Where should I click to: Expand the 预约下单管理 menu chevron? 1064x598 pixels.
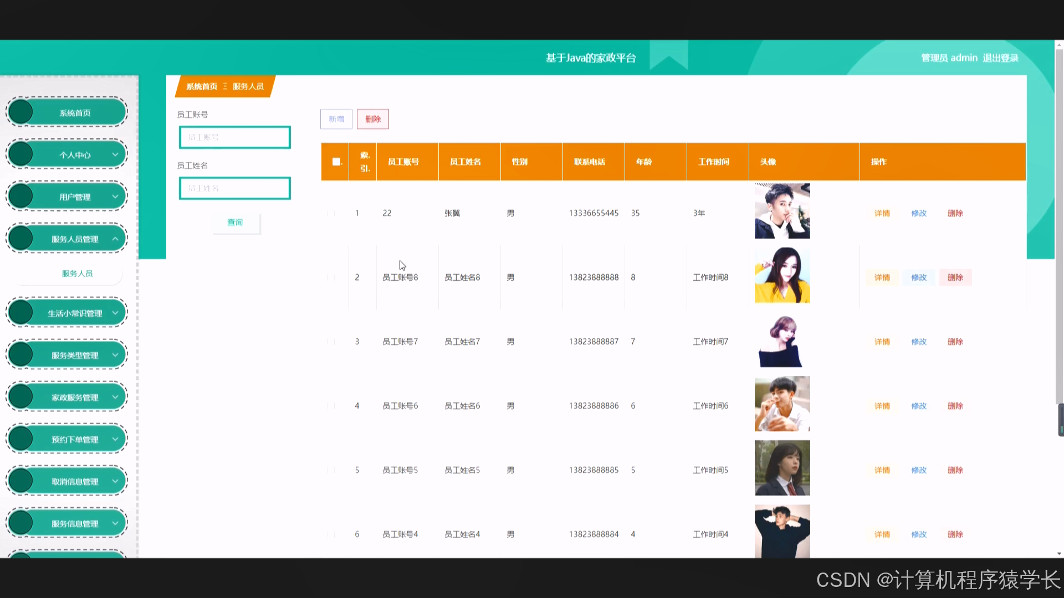(x=115, y=439)
